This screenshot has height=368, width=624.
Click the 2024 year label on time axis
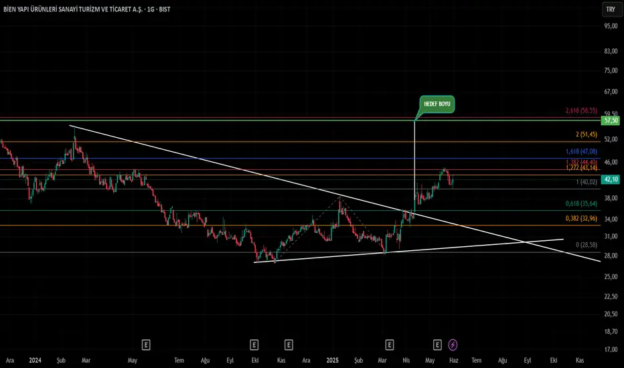pyautogui.click(x=35, y=361)
